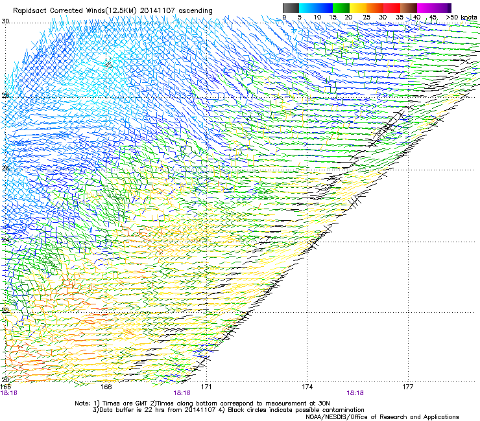480x421 pixels.
Task: Click the latitude label 20
Action: (x=5, y=380)
